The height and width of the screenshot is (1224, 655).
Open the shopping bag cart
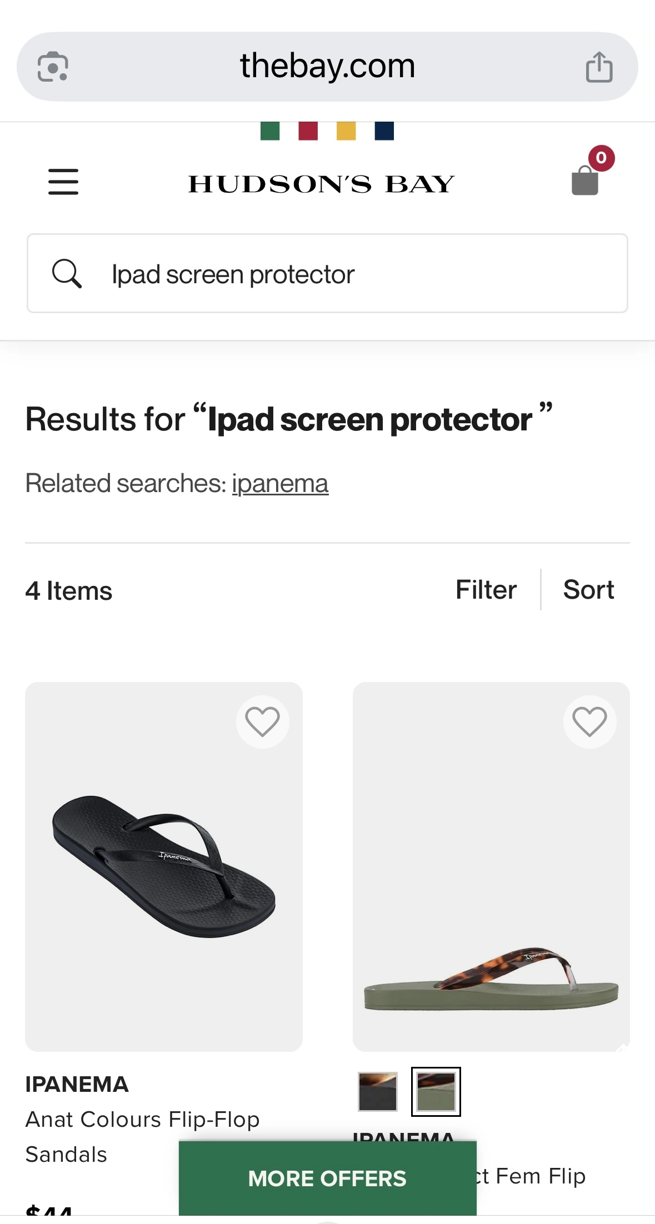click(586, 180)
